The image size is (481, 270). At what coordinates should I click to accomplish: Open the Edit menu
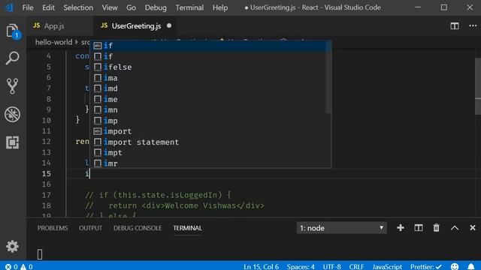(48, 7)
